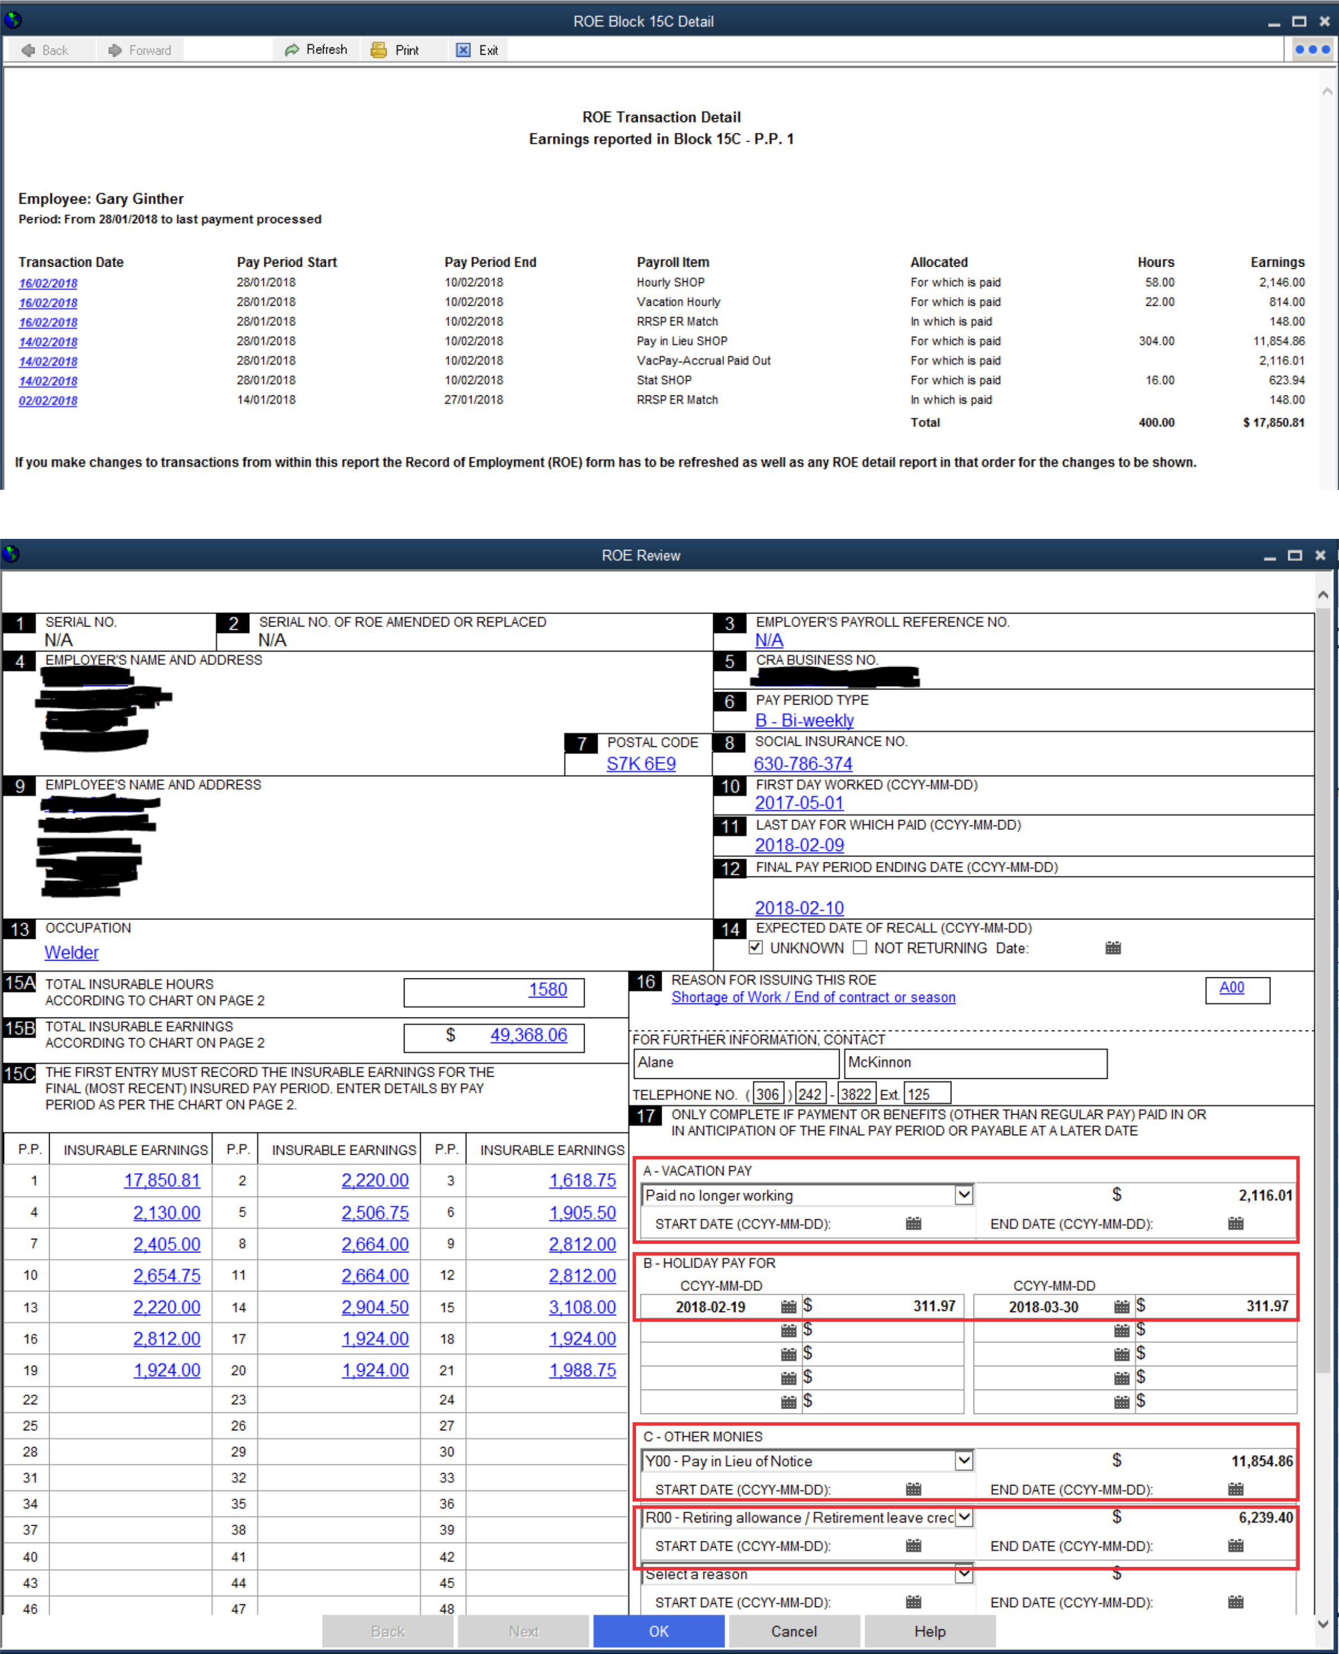Open calendar beside holiday date 2018-02-19
The width and height of the screenshot is (1339, 1654).
point(788,1306)
